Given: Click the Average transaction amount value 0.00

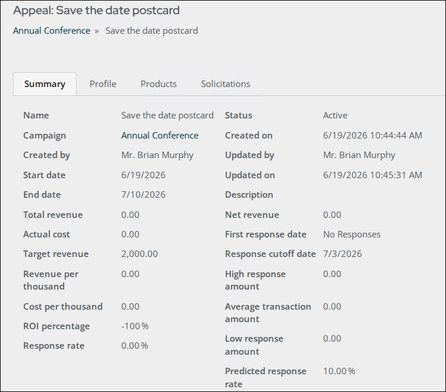Looking at the screenshot, I should point(332,307).
